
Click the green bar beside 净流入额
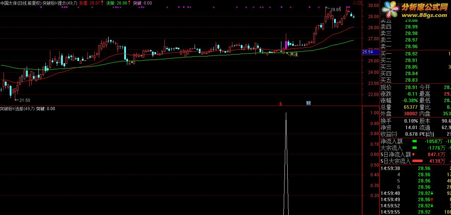pyautogui.click(x=415, y=141)
